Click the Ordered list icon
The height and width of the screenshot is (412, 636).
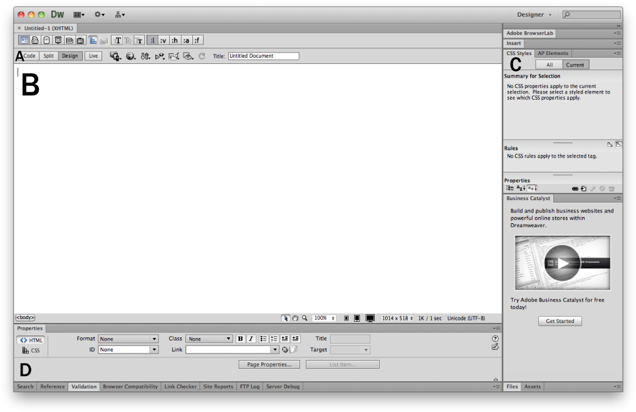[274, 339]
